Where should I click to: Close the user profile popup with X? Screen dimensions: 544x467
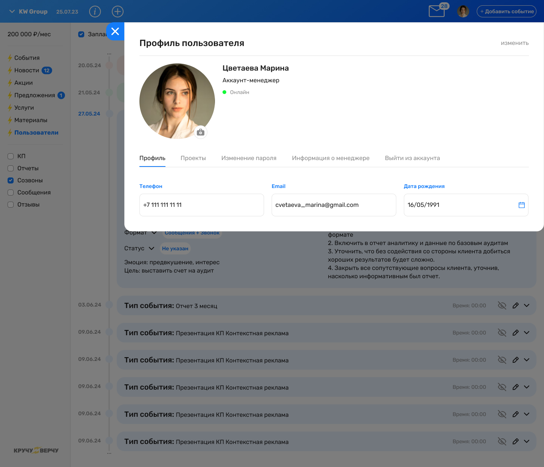(x=115, y=31)
